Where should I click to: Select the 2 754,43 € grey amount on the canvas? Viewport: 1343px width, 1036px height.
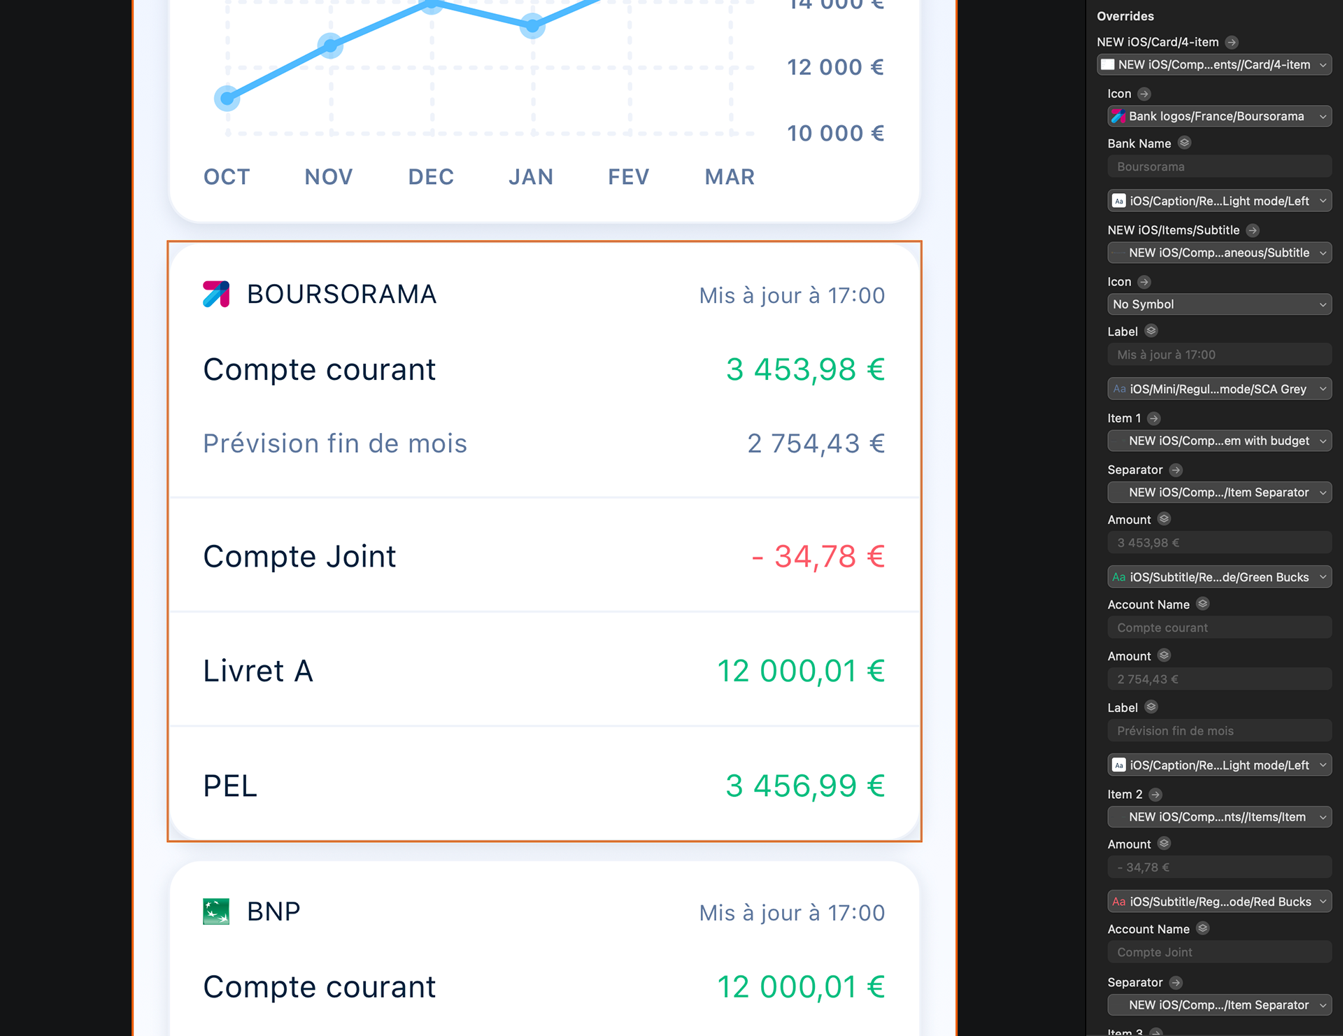(x=816, y=444)
